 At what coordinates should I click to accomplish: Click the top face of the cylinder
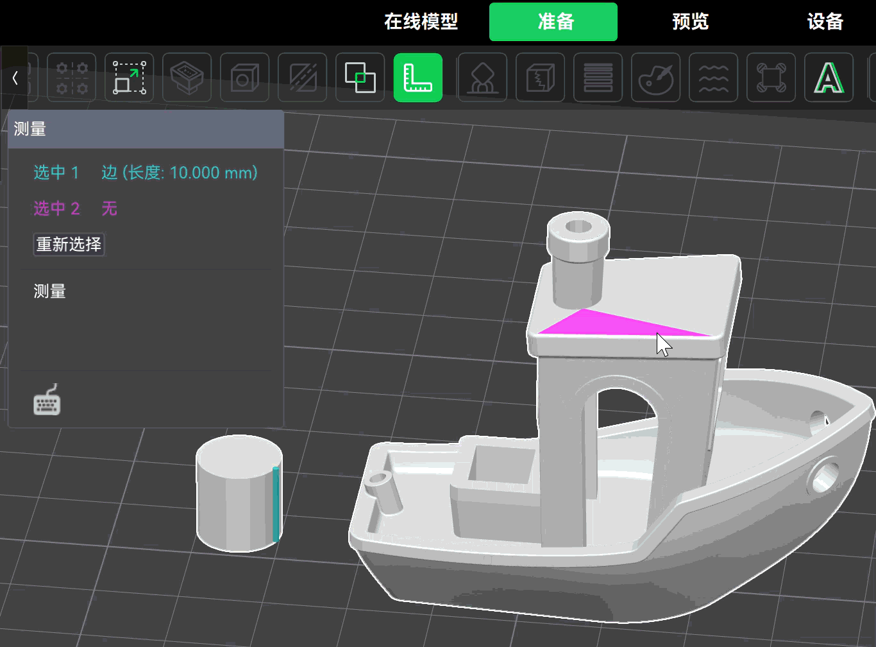point(239,456)
